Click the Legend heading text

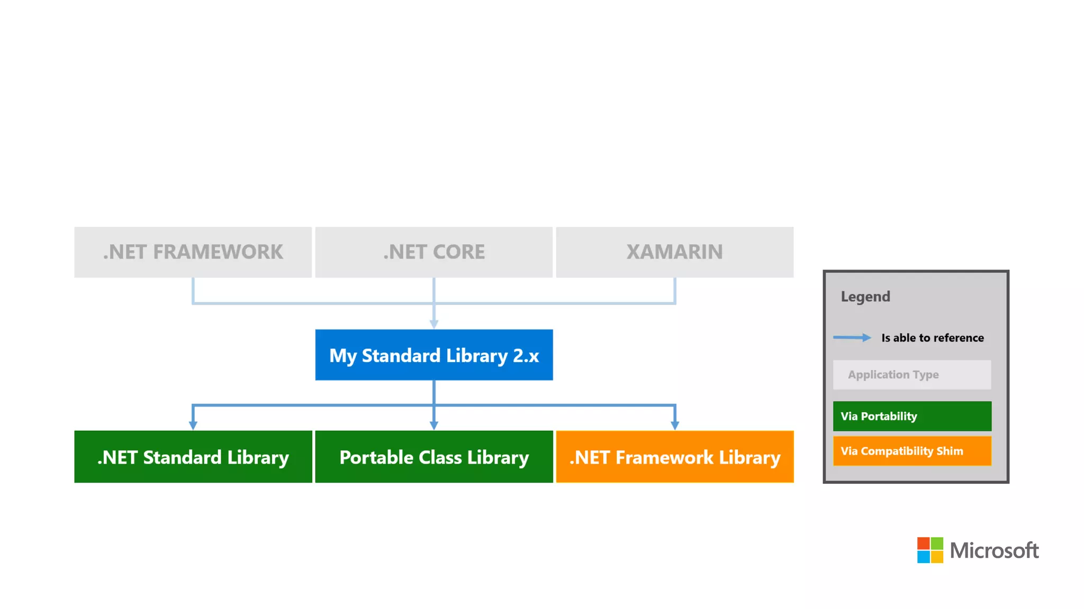click(x=865, y=297)
